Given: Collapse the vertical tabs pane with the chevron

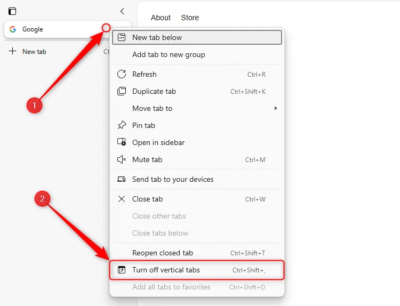Looking at the screenshot, I should pos(122,11).
